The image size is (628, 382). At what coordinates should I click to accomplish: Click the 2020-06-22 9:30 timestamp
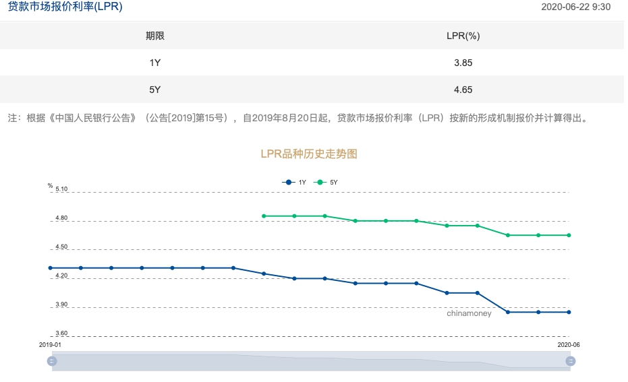(x=576, y=7)
